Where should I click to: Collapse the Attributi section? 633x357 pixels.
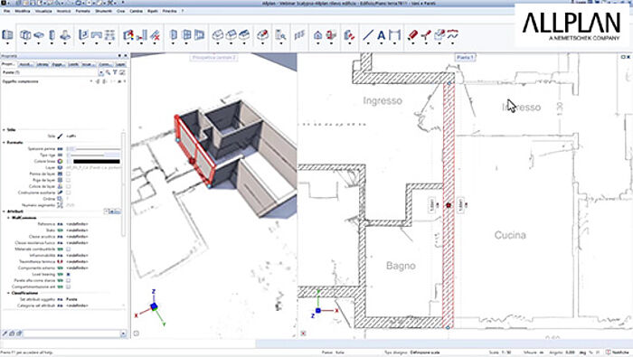click(x=4, y=211)
